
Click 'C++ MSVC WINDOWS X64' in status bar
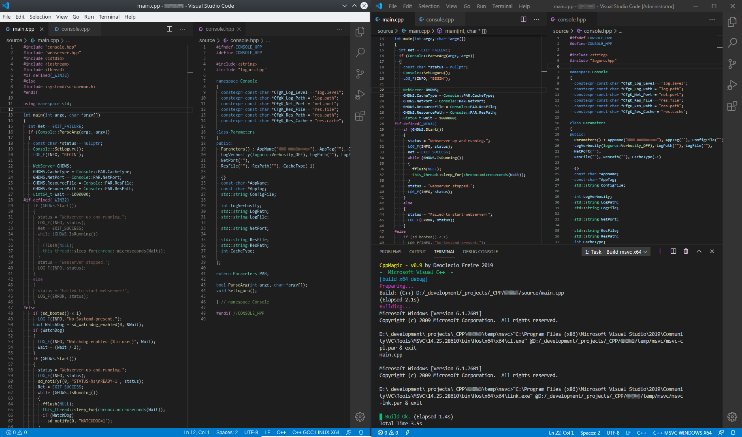[682, 433]
